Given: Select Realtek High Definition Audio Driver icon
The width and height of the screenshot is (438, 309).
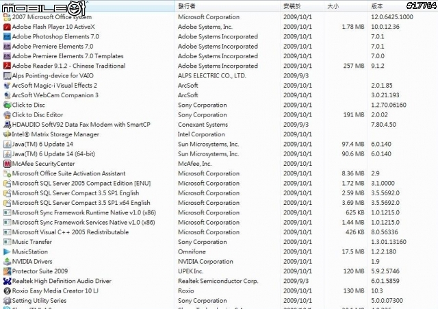Looking at the screenshot, I should 7,281.
